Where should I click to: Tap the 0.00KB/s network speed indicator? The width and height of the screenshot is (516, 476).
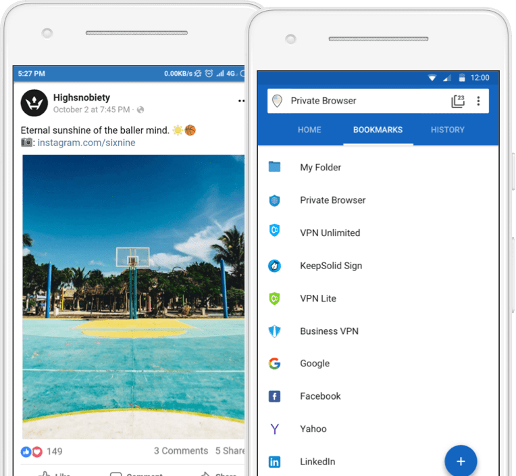(x=178, y=74)
